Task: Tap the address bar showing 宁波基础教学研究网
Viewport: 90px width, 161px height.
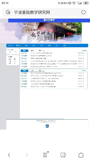Action: 45,12
